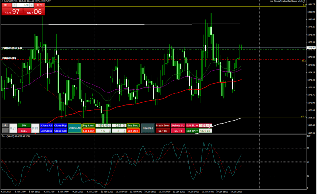Click the 6 field left of Sell Stop
Image resolution: width=317 pixels, height=194 pixels.
click(119, 131)
